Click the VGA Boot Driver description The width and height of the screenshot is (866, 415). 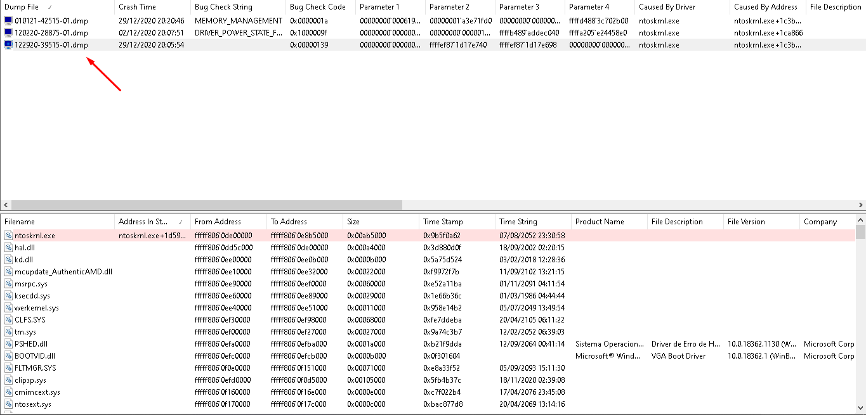pyautogui.click(x=678, y=356)
